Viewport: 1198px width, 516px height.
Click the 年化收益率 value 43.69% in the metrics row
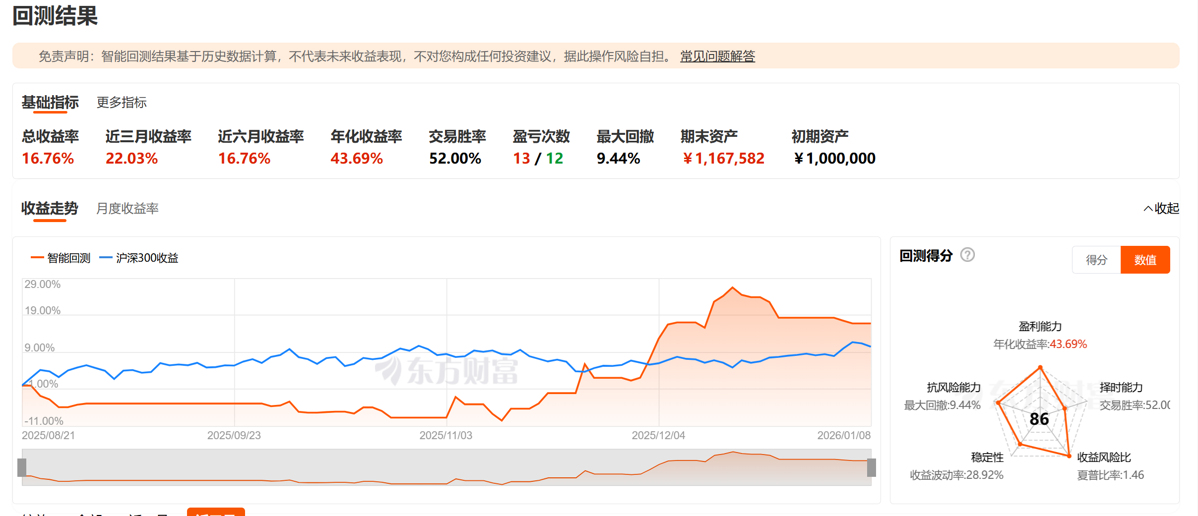(x=357, y=158)
